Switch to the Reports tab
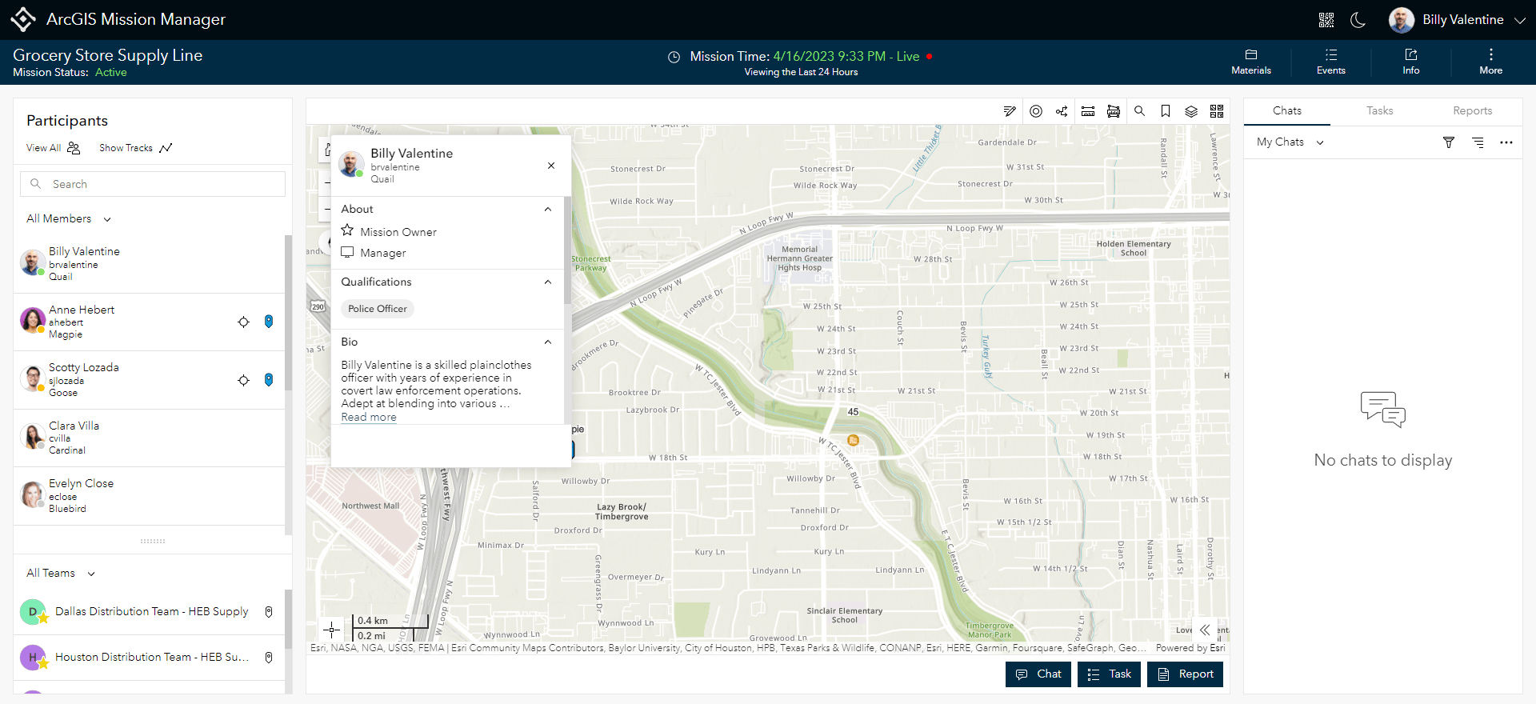Screen dimensions: 1536x704 [1473, 111]
